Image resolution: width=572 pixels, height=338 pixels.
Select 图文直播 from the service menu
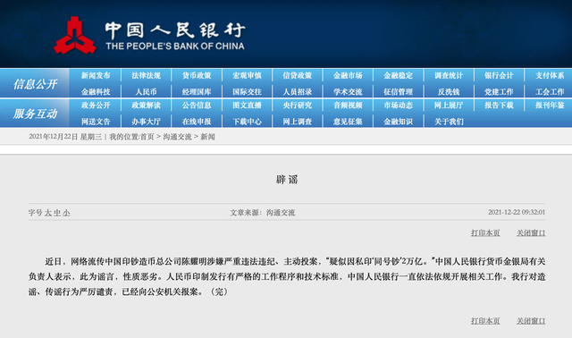[x=247, y=106]
